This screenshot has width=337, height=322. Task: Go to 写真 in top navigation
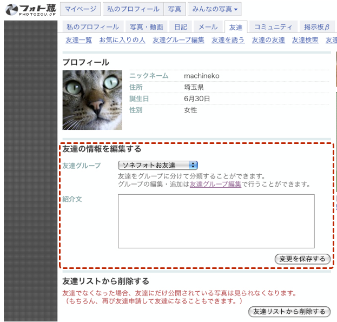(175, 9)
